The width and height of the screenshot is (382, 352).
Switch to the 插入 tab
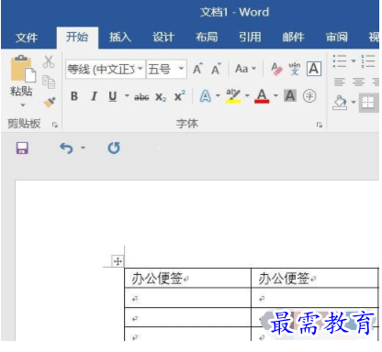click(x=120, y=37)
